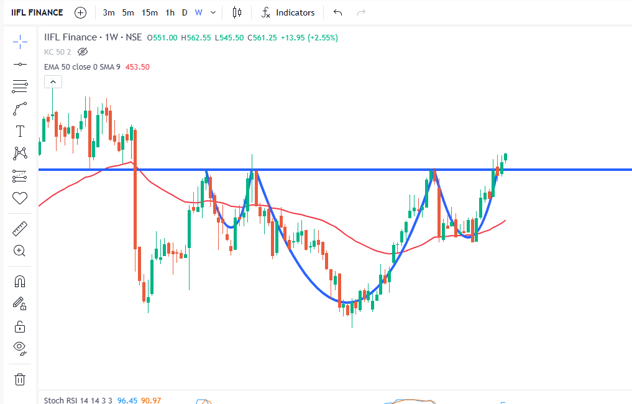Toggle hide all drawings eye icon
This screenshot has width=632, height=404.
20,348
